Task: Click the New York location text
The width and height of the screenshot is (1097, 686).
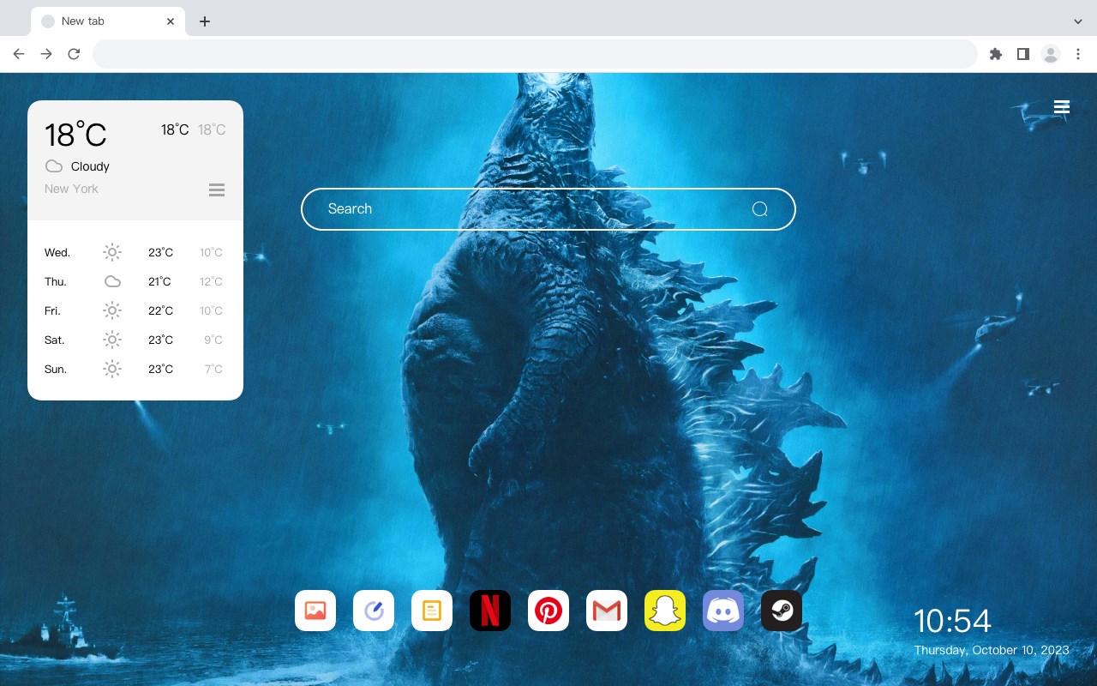Action: point(71,189)
